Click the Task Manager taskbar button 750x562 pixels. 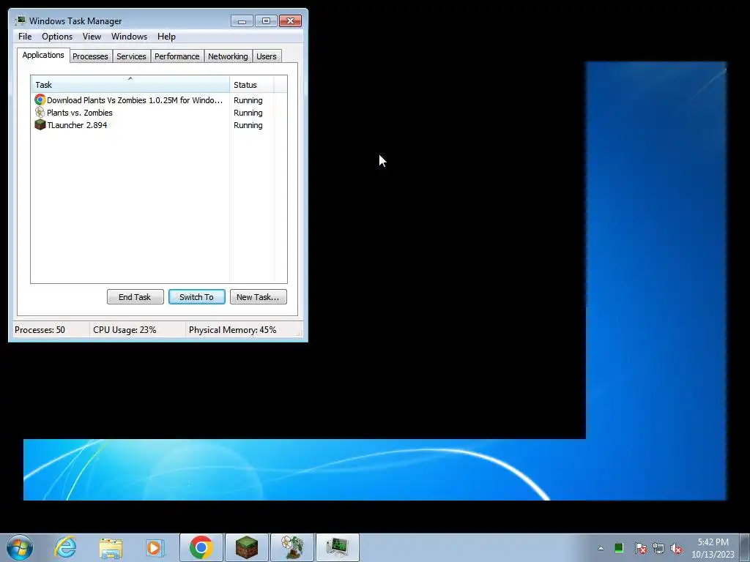(x=338, y=547)
